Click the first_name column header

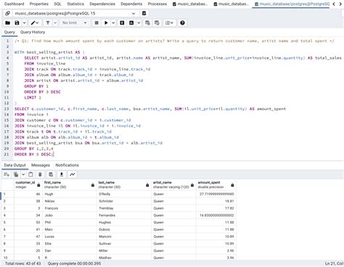coord(70,185)
